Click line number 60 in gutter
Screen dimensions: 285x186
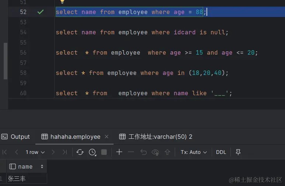[23, 93]
